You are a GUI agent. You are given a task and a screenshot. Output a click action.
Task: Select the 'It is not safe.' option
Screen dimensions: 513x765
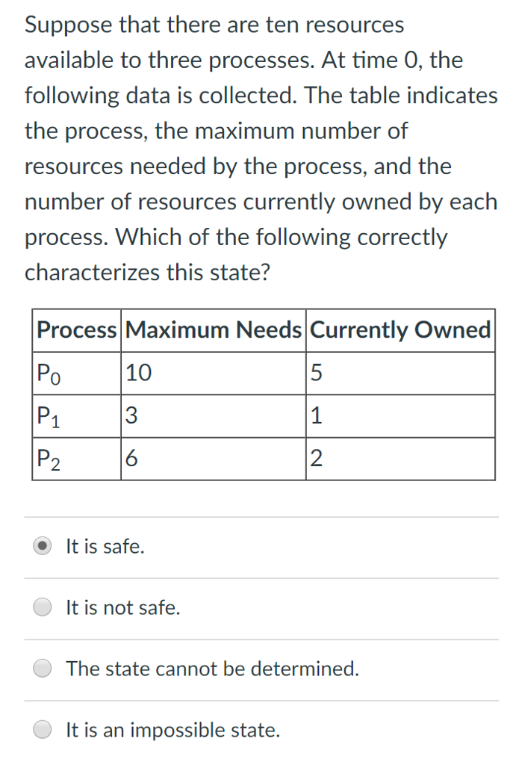click(x=42, y=607)
